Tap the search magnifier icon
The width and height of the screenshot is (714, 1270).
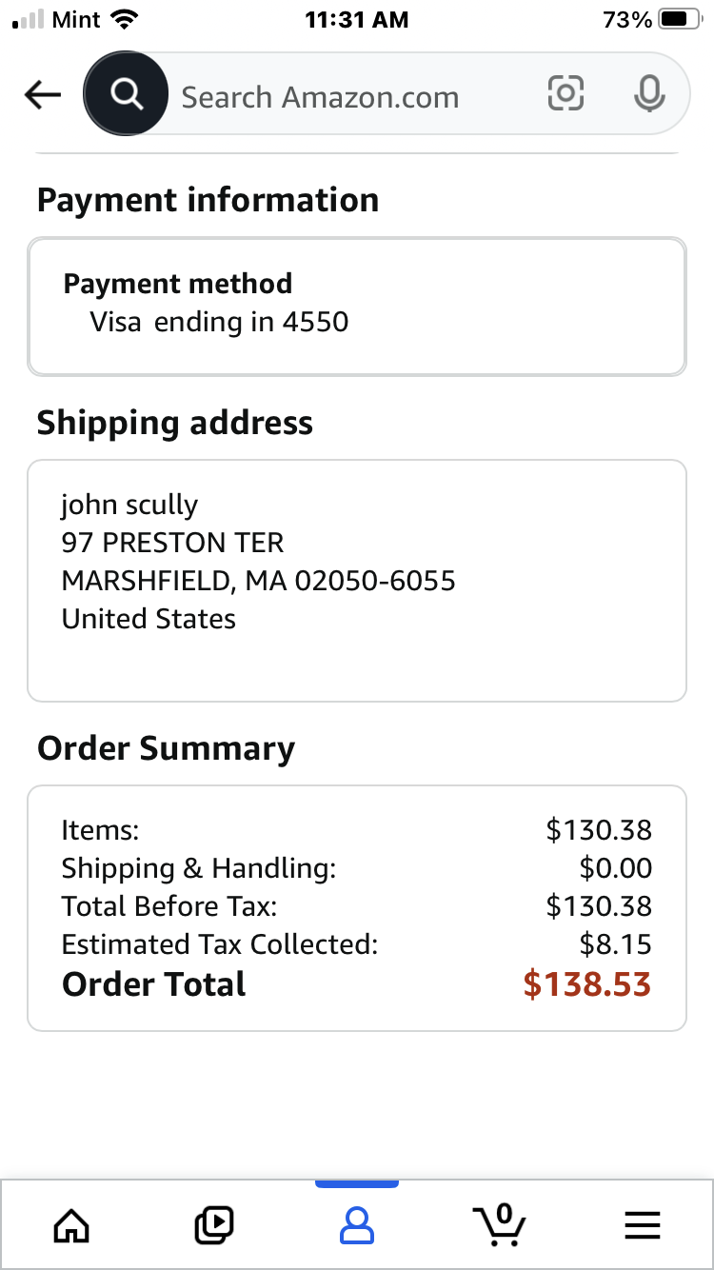(x=126, y=94)
